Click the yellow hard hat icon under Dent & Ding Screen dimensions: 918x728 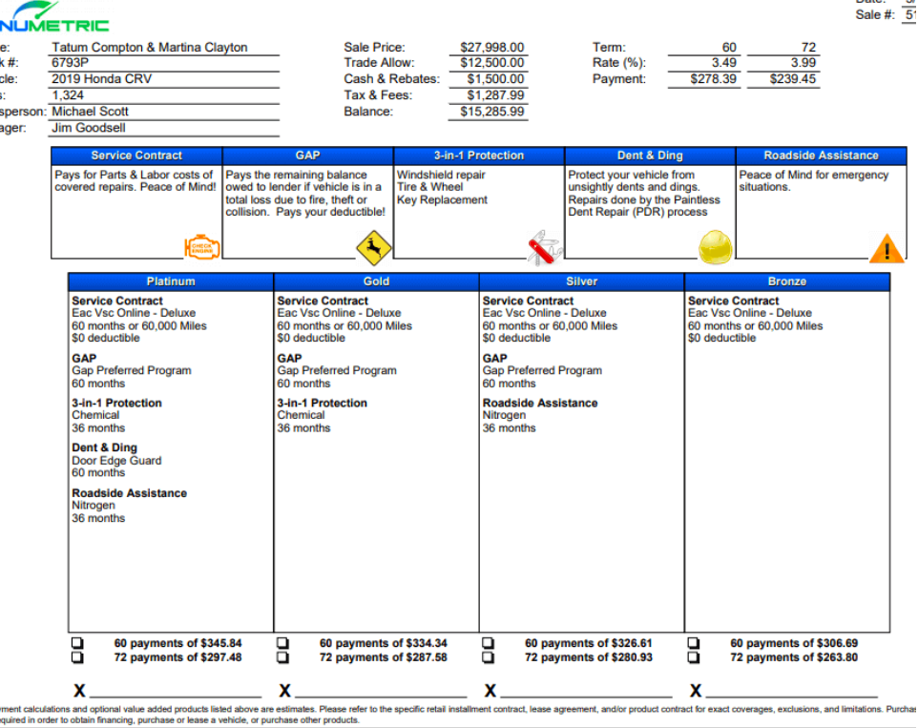pyautogui.click(x=716, y=246)
